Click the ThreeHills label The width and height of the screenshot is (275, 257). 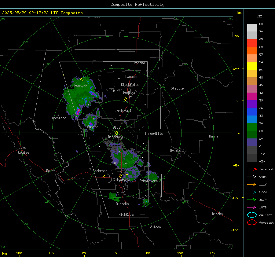[x=154, y=134]
